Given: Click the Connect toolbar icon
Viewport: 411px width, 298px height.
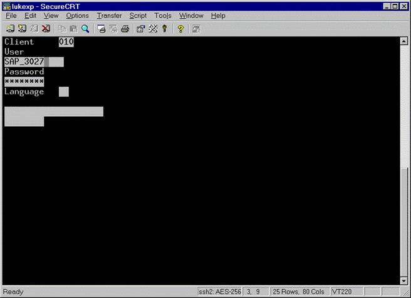Looking at the screenshot, I should click(10, 29).
